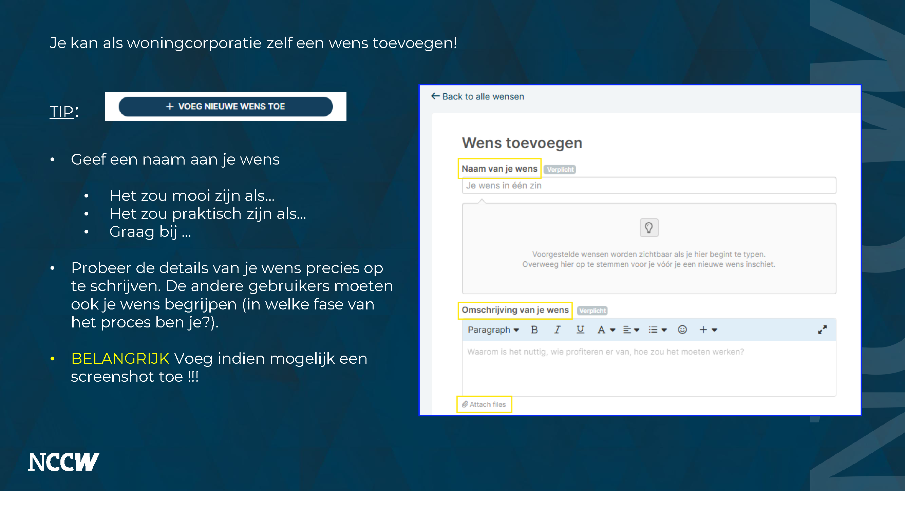
Task: Click the back arrow icon
Action: tap(435, 96)
